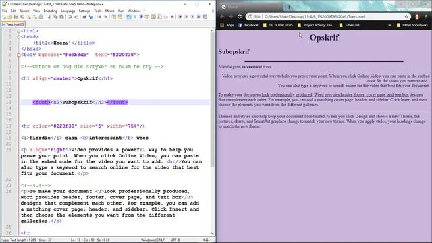Start macro recording with red record icon
Screen dimensions: 432x243
coord(180,17)
